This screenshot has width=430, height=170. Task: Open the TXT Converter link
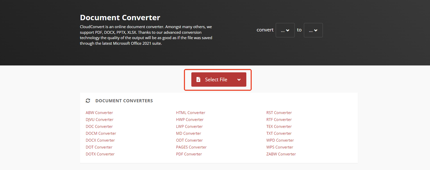(279, 133)
